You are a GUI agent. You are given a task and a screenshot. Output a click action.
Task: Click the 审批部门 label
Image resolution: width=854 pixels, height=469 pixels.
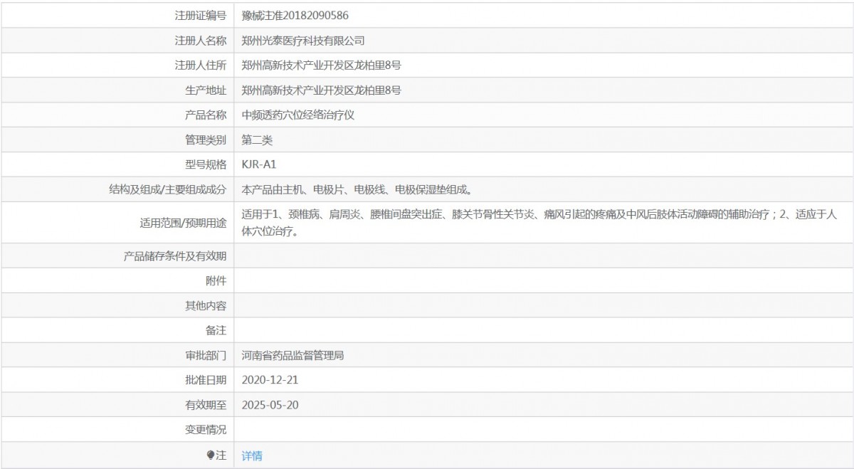(206, 355)
